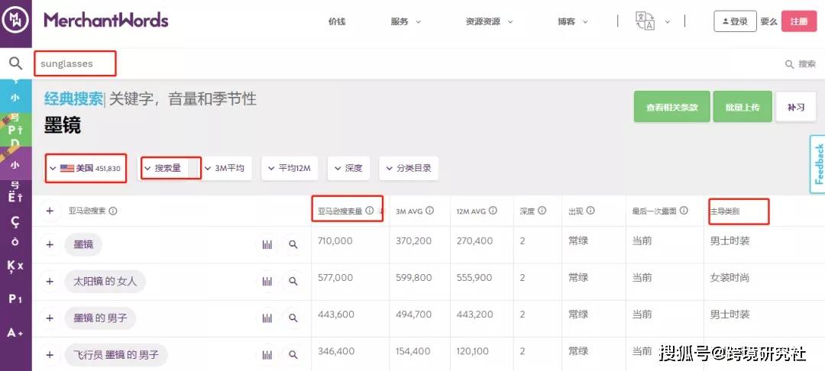
Task: Click the pink 注册 register button
Action: point(799,21)
